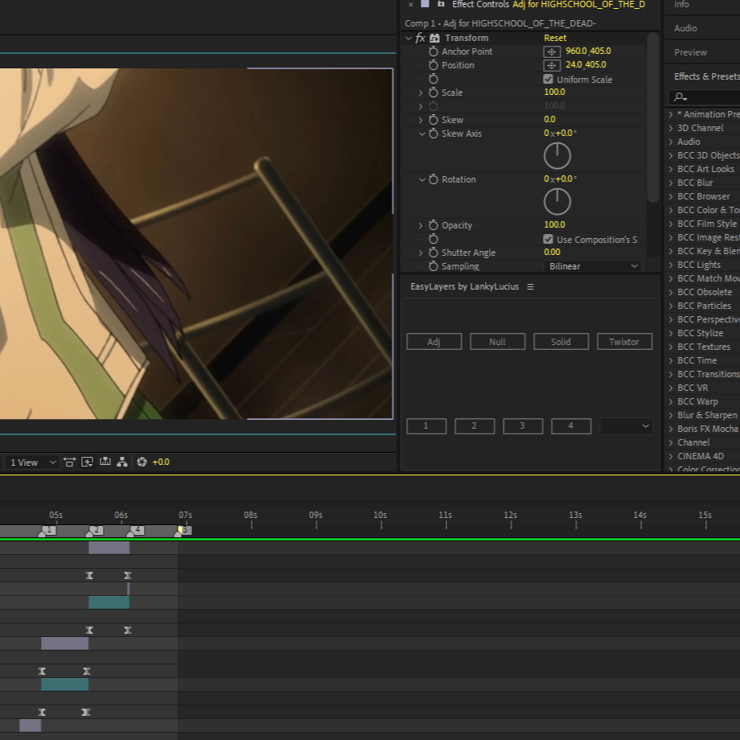Collapse the Skew Axis property
Image resolution: width=740 pixels, height=740 pixels.
coord(421,134)
